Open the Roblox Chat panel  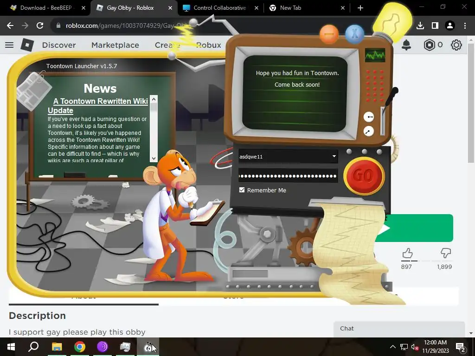pyautogui.click(x=399, y=329)
